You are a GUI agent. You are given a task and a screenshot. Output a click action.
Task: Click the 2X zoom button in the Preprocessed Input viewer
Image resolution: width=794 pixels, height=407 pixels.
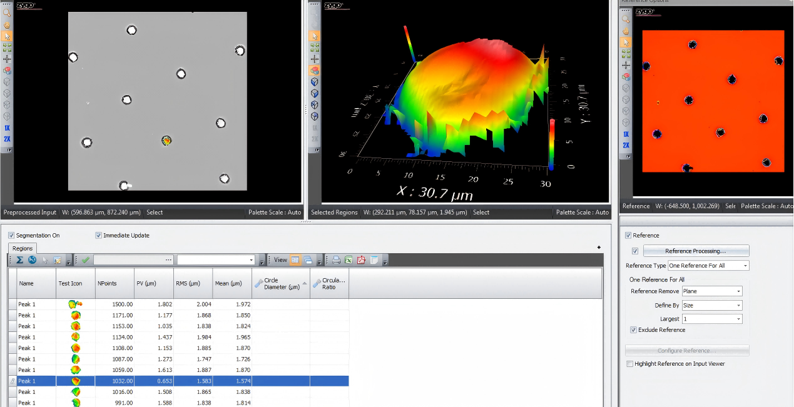tap(7, 139)
